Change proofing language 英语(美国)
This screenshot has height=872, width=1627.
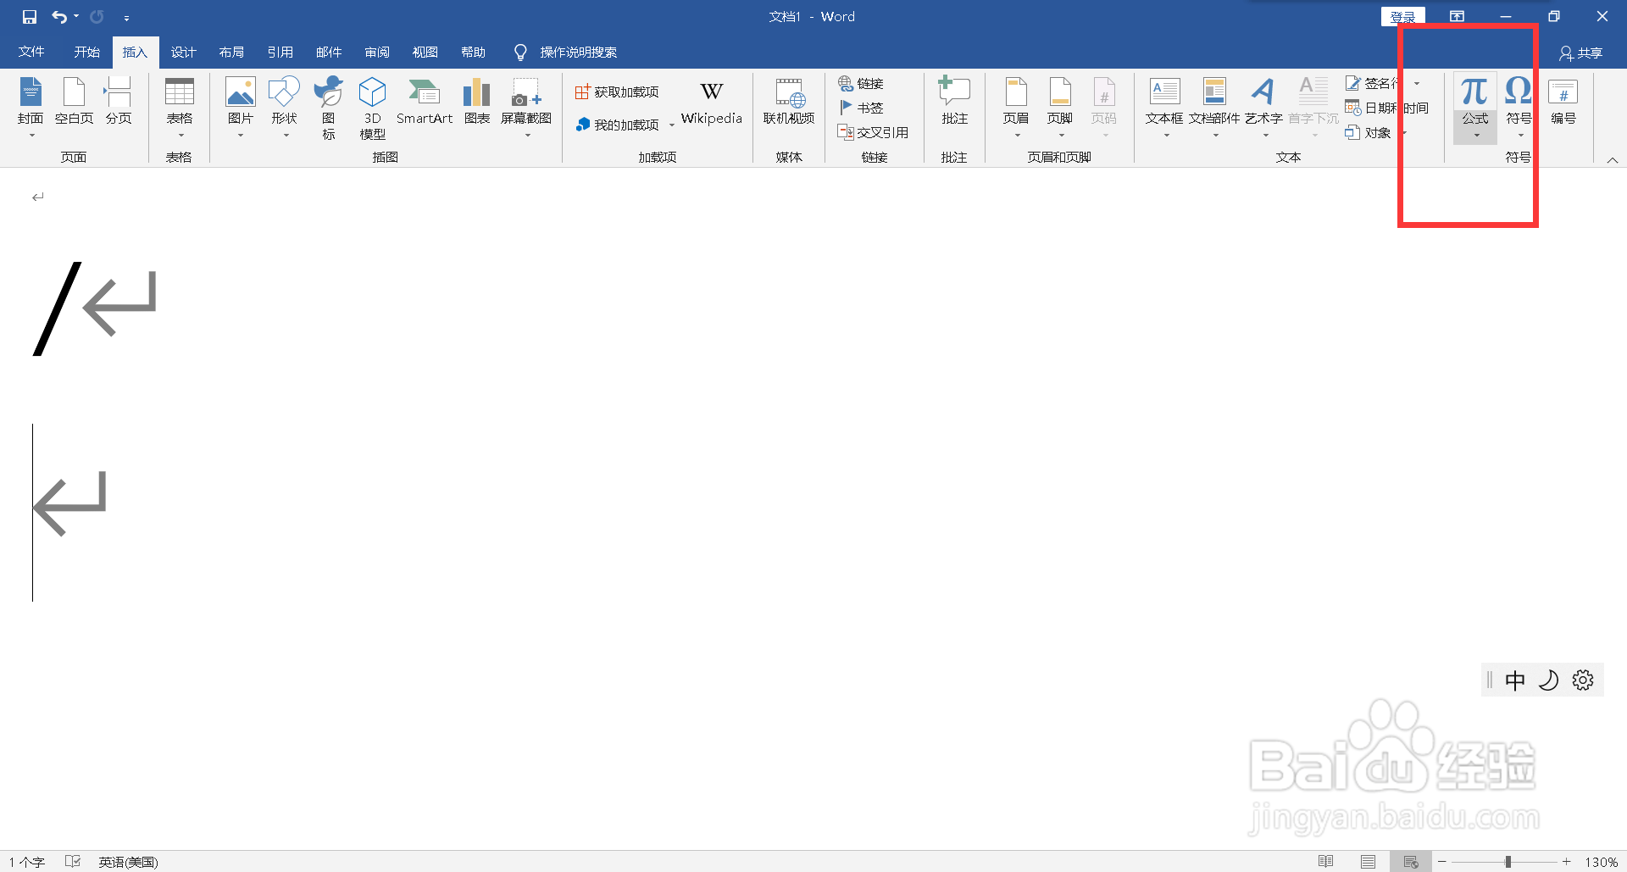pos(128,862)
